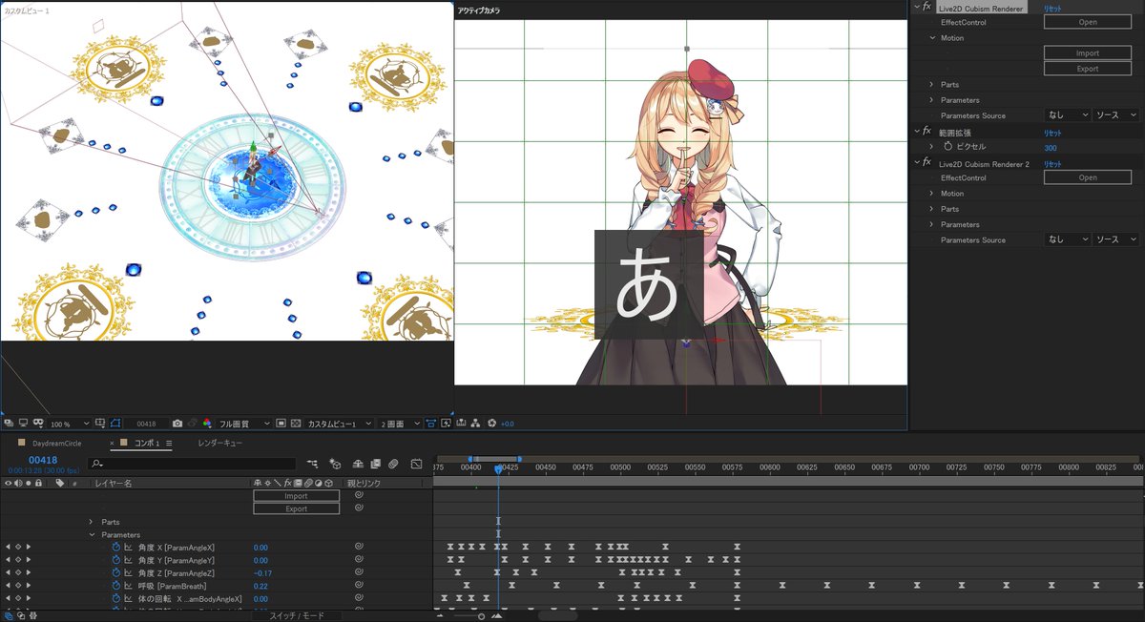Screen dimensions: 1145x622
Task: Toggle fx for Live2D Cubism Renderer 2
Action: pos(926,163)
